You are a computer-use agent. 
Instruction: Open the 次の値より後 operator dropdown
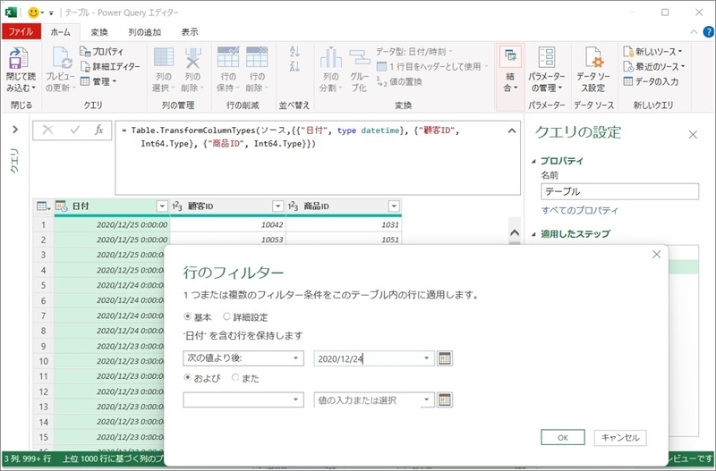pyautogui.click(x=243, y=358)
